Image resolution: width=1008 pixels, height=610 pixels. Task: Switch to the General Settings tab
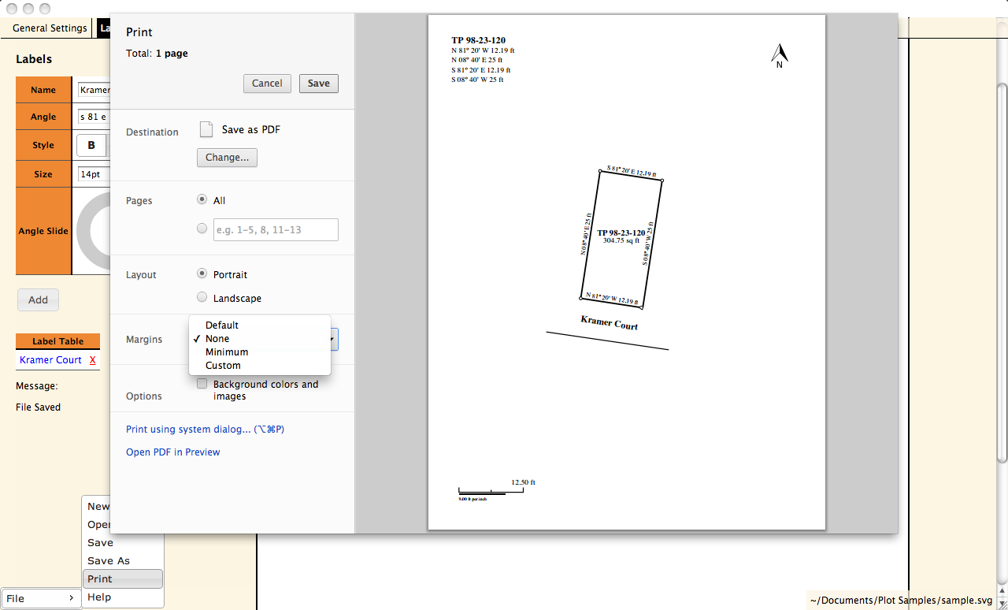pyautogui.click(x=49, y=28)
